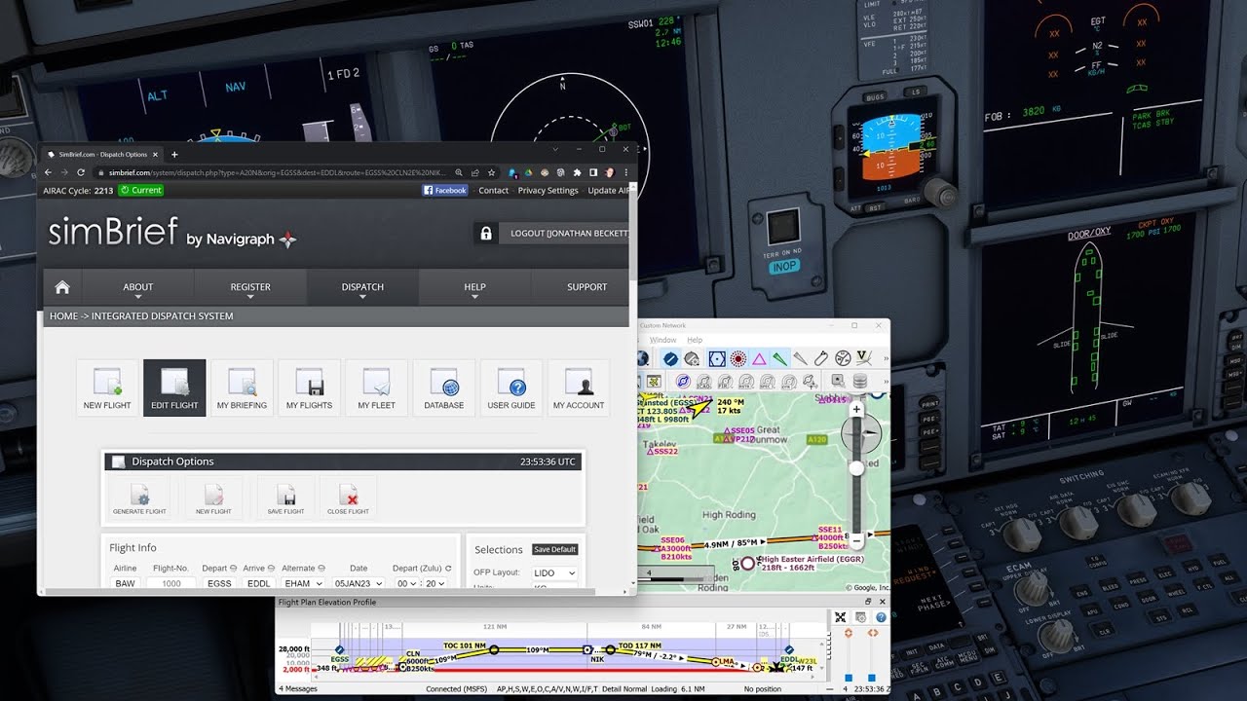Select the SimBrief.com Dispatch Options browser tab

click(x=104, y=154)
